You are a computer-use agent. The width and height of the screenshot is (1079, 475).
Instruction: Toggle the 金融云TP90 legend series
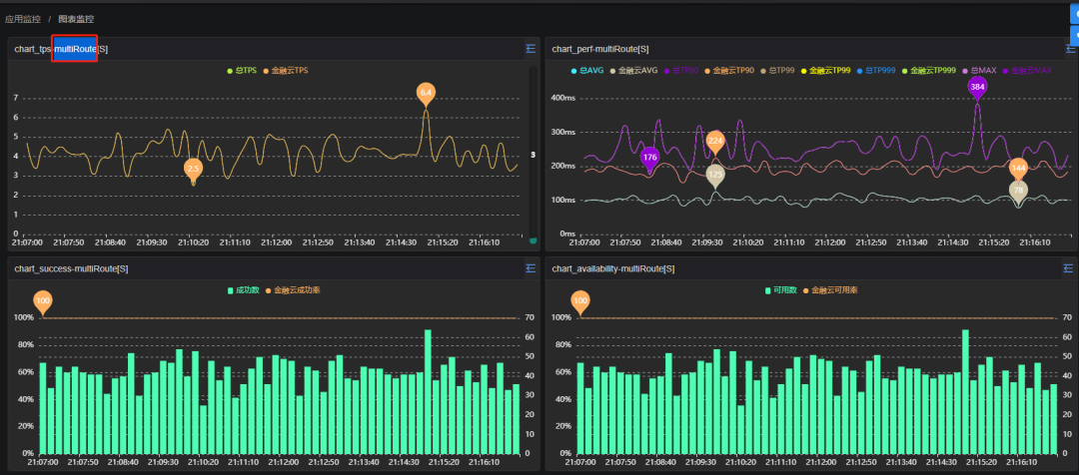728,70
